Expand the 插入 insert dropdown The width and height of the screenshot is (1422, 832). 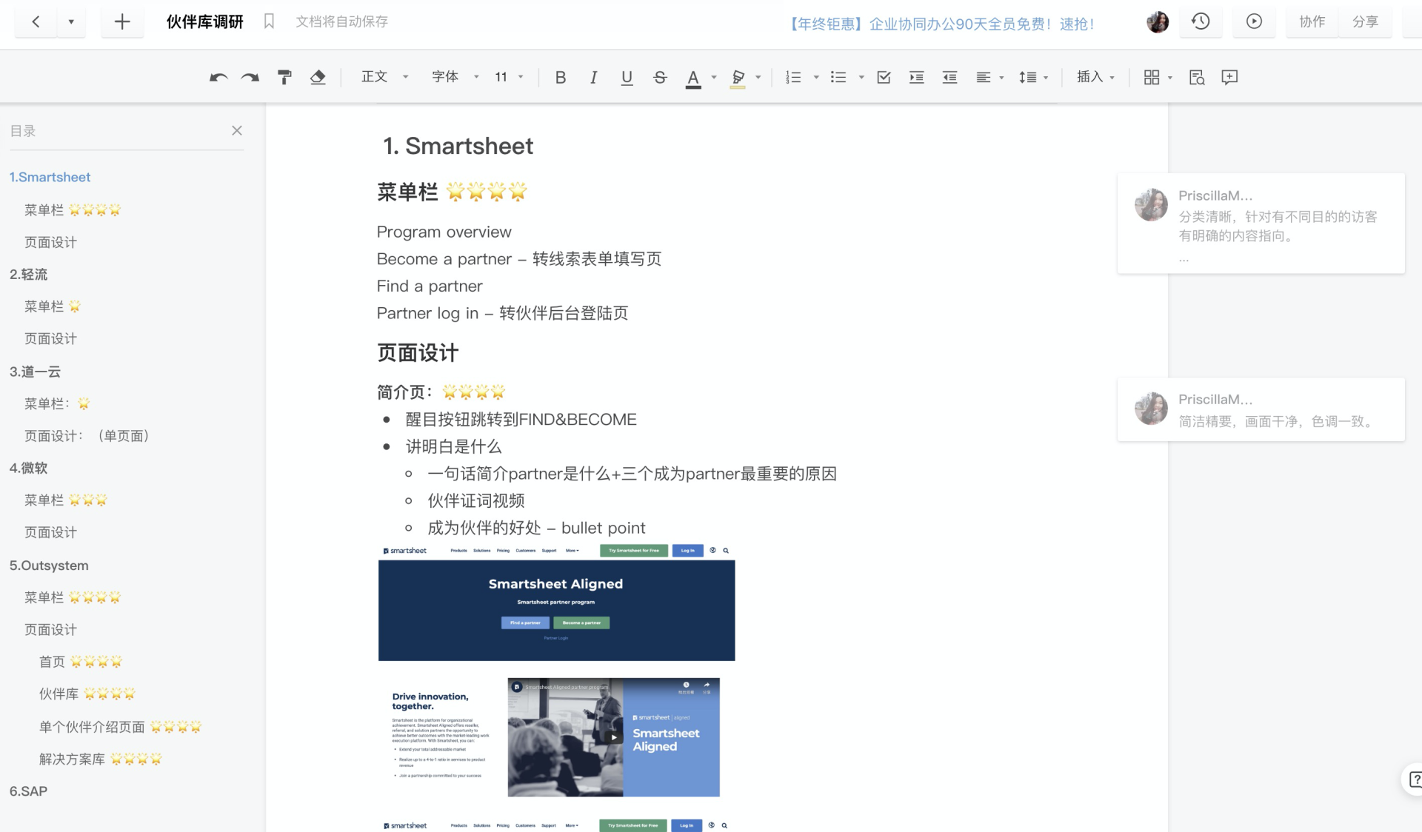[x=1095, y=77]
